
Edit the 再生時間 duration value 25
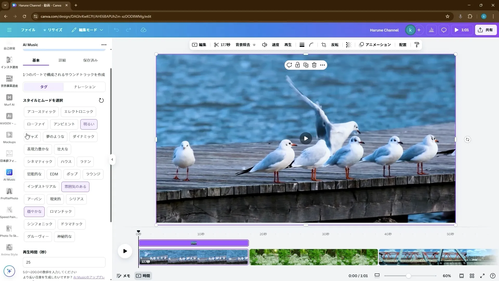pyautogui.click(x=64, y=262)
